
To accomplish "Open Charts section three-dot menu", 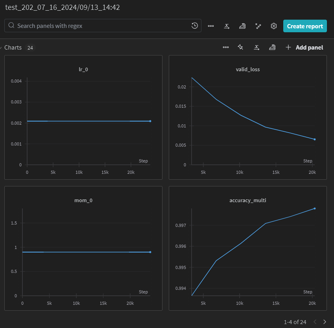I will pyautogui.click(x=226, y=47).
